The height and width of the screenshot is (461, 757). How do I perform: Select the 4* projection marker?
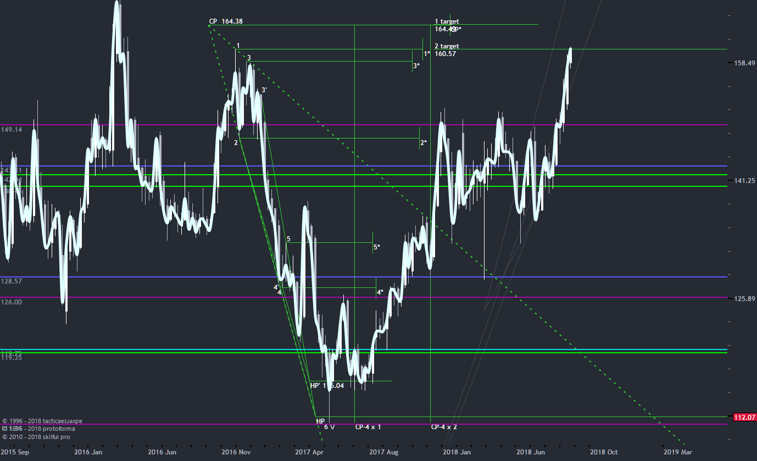tap(380, 292)
